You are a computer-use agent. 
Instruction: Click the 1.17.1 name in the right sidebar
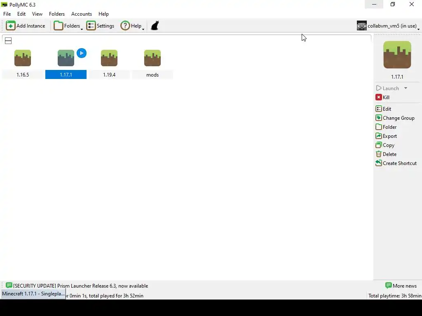(397, 77)
